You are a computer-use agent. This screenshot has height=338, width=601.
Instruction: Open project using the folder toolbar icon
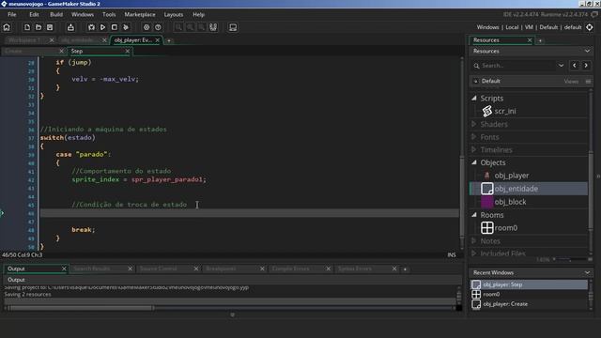[39, 27]
